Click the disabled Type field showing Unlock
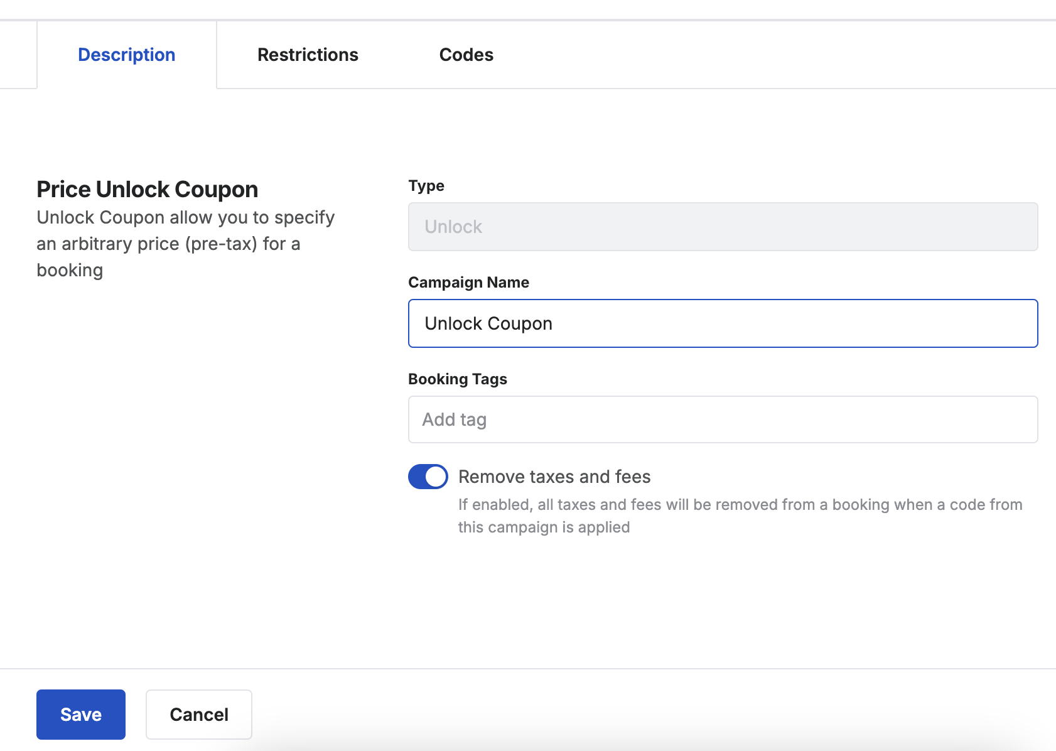1056x751 pixels. pyautogui.click(x=723, y=227)
